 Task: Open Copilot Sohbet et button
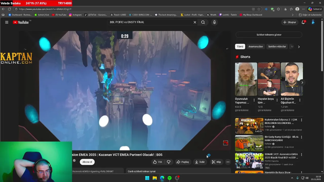[315, 9]
